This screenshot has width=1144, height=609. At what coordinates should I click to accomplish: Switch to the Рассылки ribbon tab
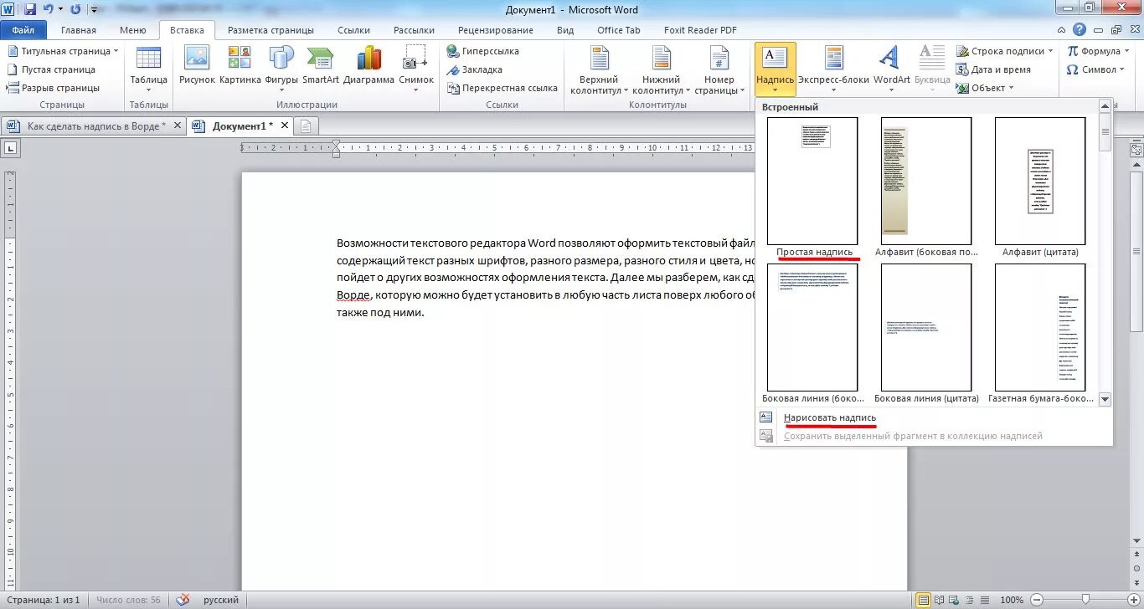coord(414,30)
